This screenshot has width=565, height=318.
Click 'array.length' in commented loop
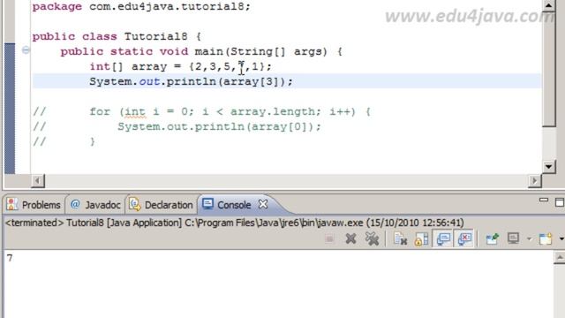(273, 112)
